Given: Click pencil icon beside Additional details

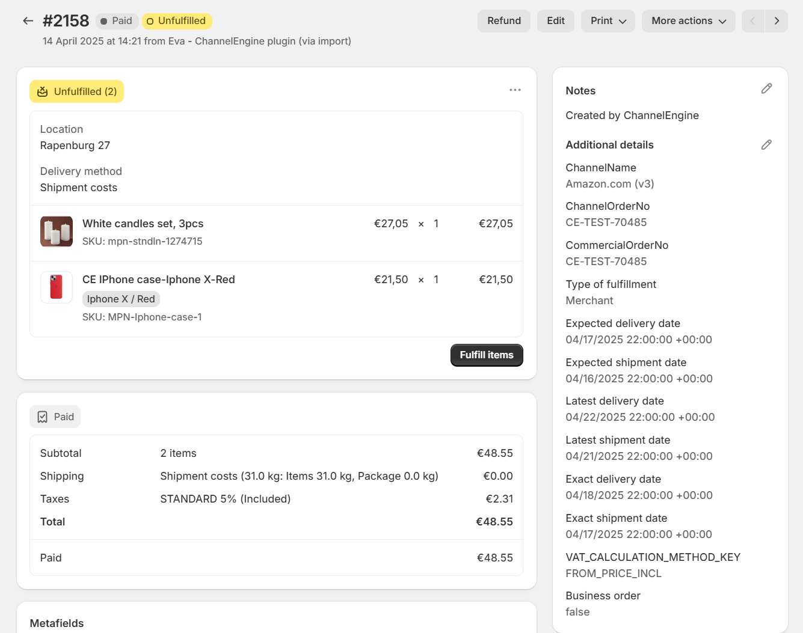Looking at the screenshot, I should click(x=766, y=145).
